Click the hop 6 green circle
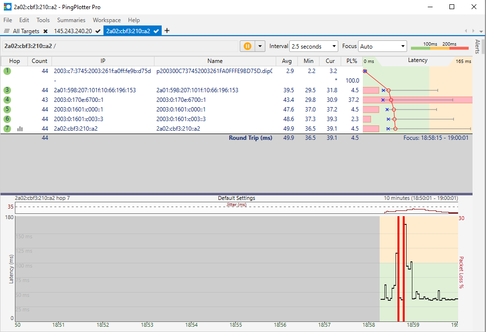Viewport: 486px width, 332px height. coord(7,119)
